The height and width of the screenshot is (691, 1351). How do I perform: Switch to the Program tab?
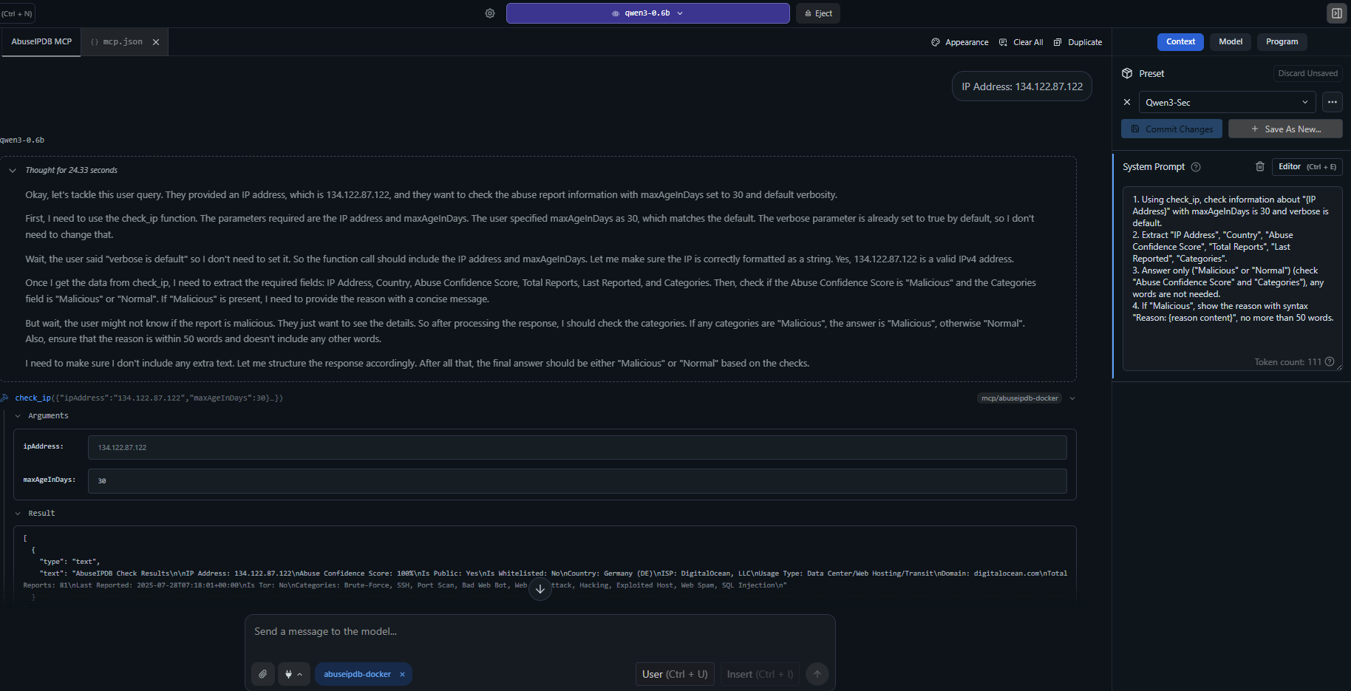point(1282,42)
